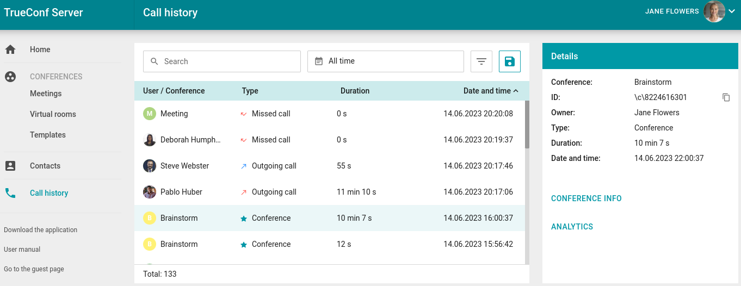
Task: Click Go to the guest page link
Action: pos(34,269)
